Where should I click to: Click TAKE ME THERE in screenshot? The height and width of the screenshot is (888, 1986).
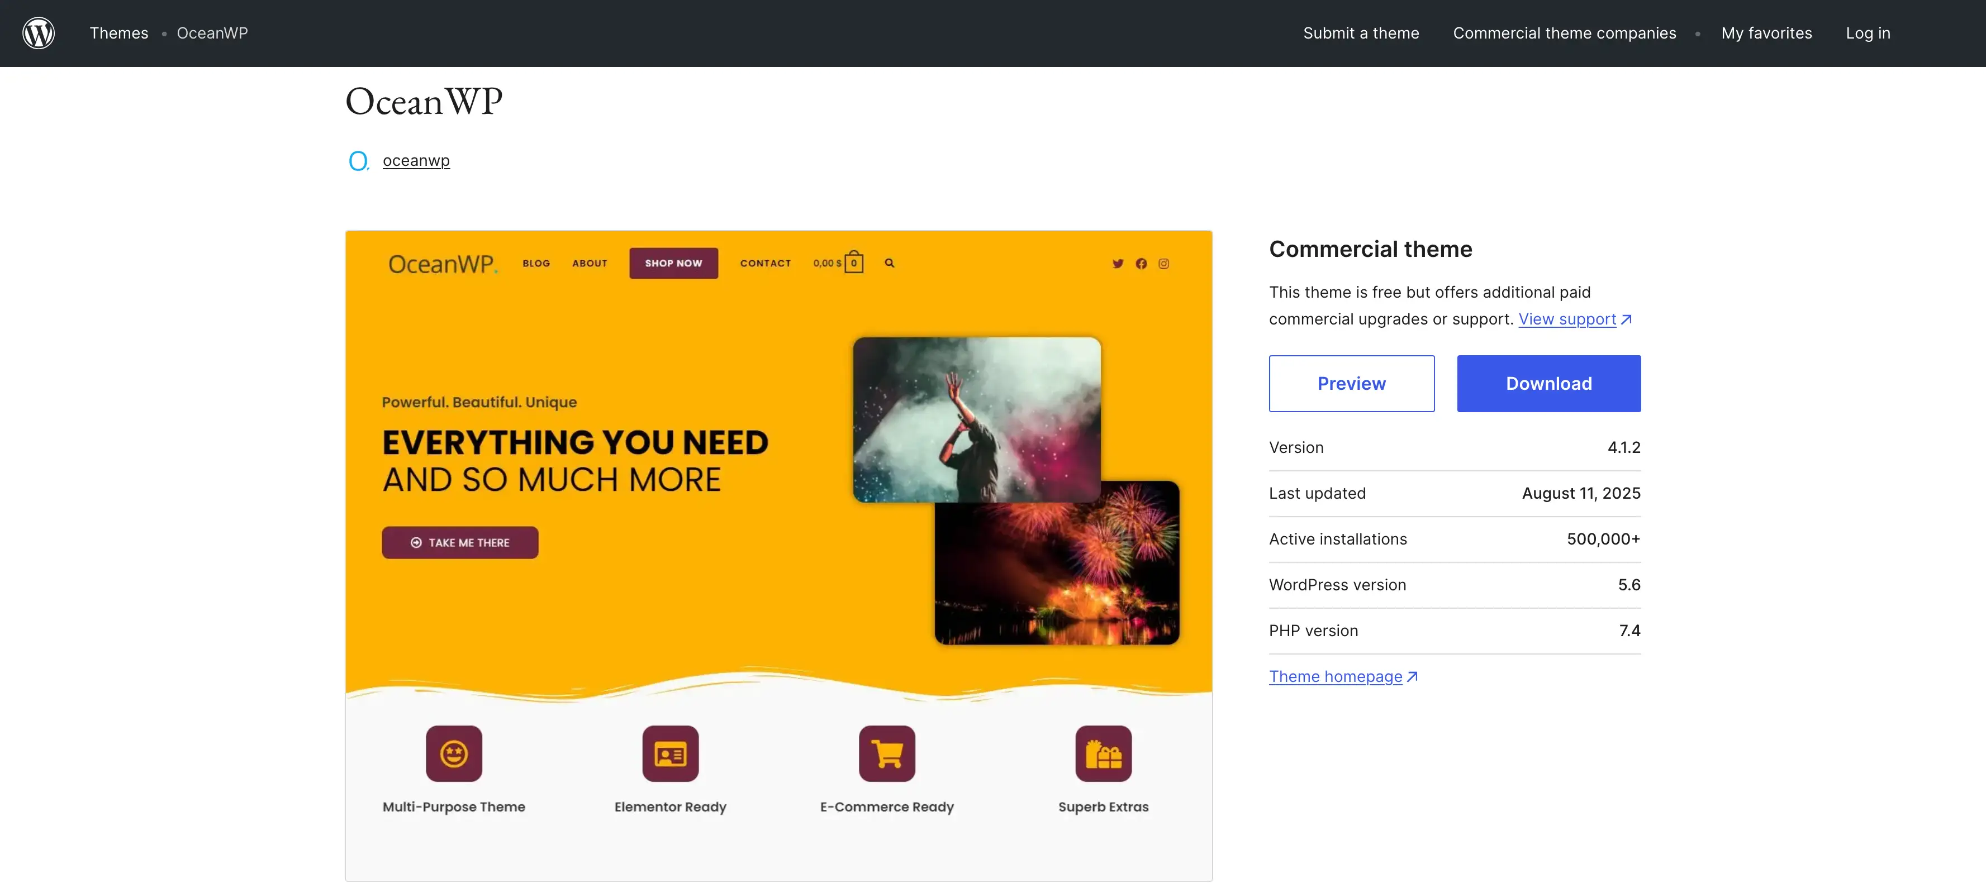click(x=459, y=543)
